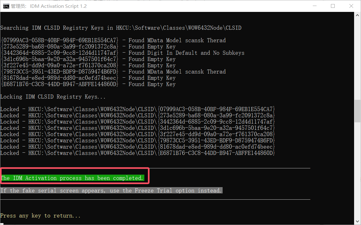The height and width of the screenshot is (225, 361).
Task: Click the {3d1c696b-5baa-9e20-a32a-9457501f64c7} Found Empty Key line
Action: (88, 59)
